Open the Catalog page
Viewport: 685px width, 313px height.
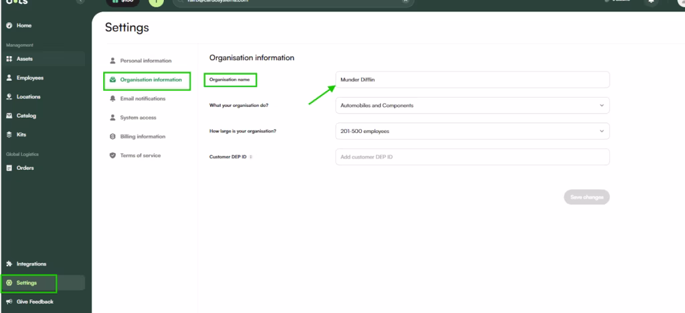pyautogui.click(x=26, y=116)
